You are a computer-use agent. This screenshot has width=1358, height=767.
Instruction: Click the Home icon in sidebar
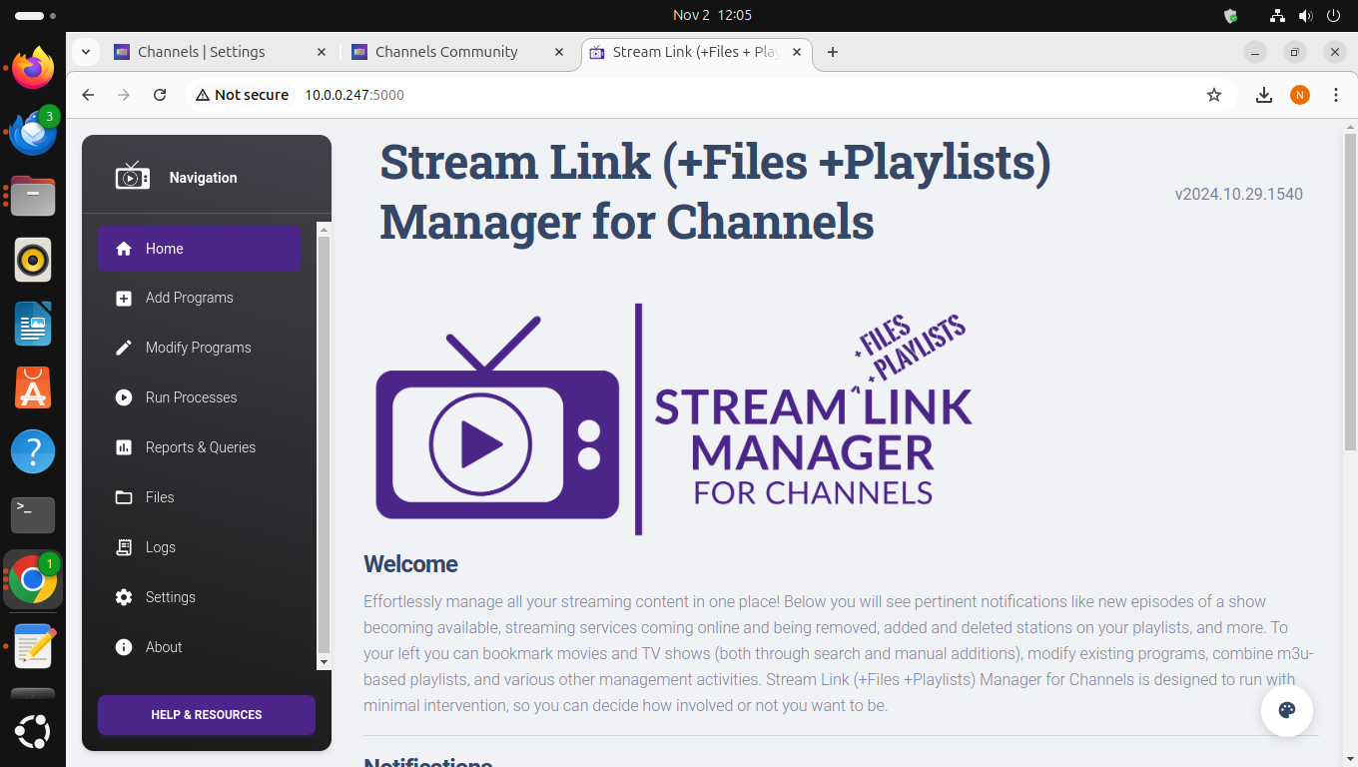tap(124, 249)
